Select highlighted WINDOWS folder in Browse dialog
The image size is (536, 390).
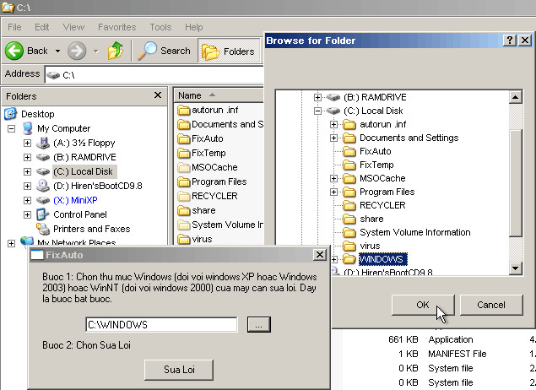pyautogui.click(x=382, y=259)
